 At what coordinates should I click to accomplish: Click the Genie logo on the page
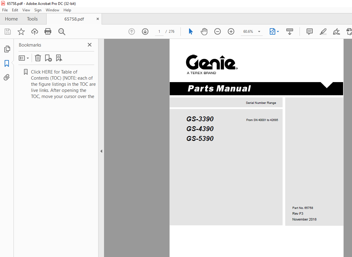212,64
